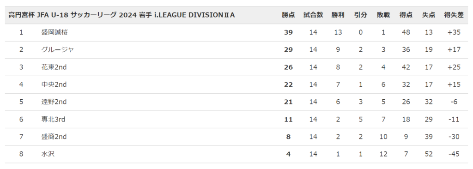Open the 盛商2nd team entry

click(54, 137)
